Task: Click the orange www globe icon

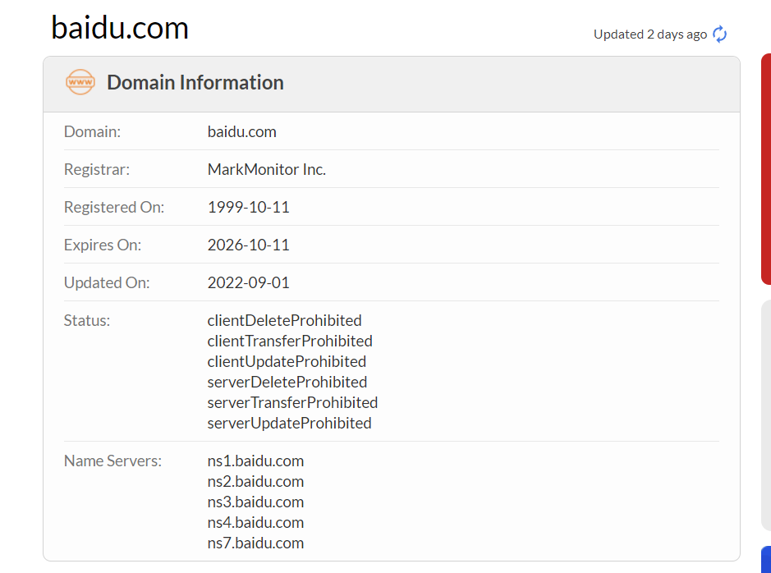Action: pyautogui.click(x=80, y=82)
